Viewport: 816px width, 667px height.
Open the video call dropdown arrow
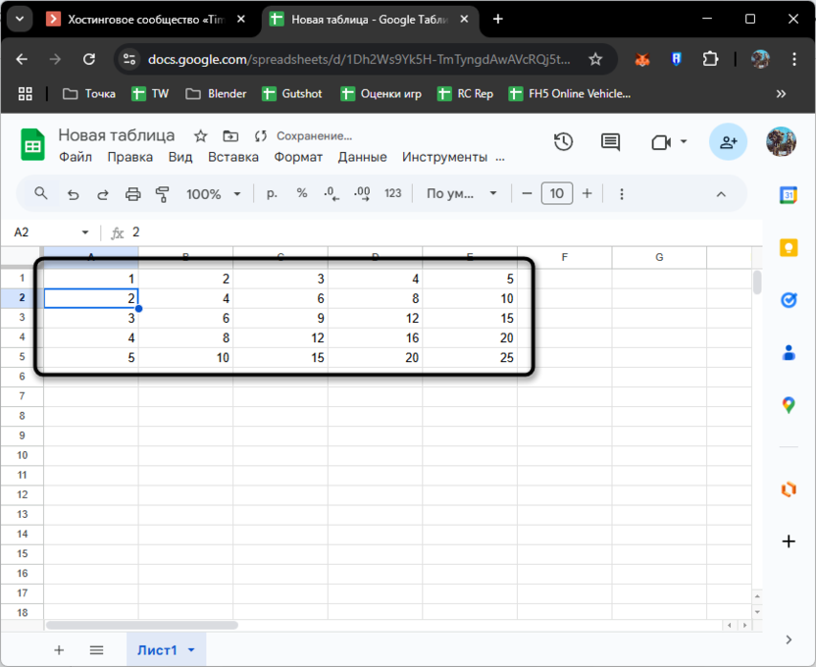684,141
